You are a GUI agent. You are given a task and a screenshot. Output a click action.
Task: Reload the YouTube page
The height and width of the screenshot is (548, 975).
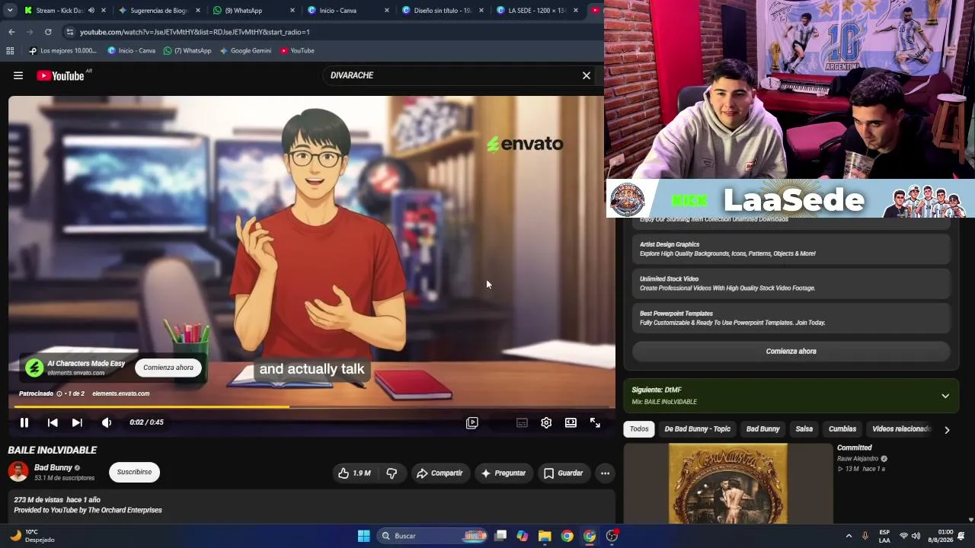48,32
